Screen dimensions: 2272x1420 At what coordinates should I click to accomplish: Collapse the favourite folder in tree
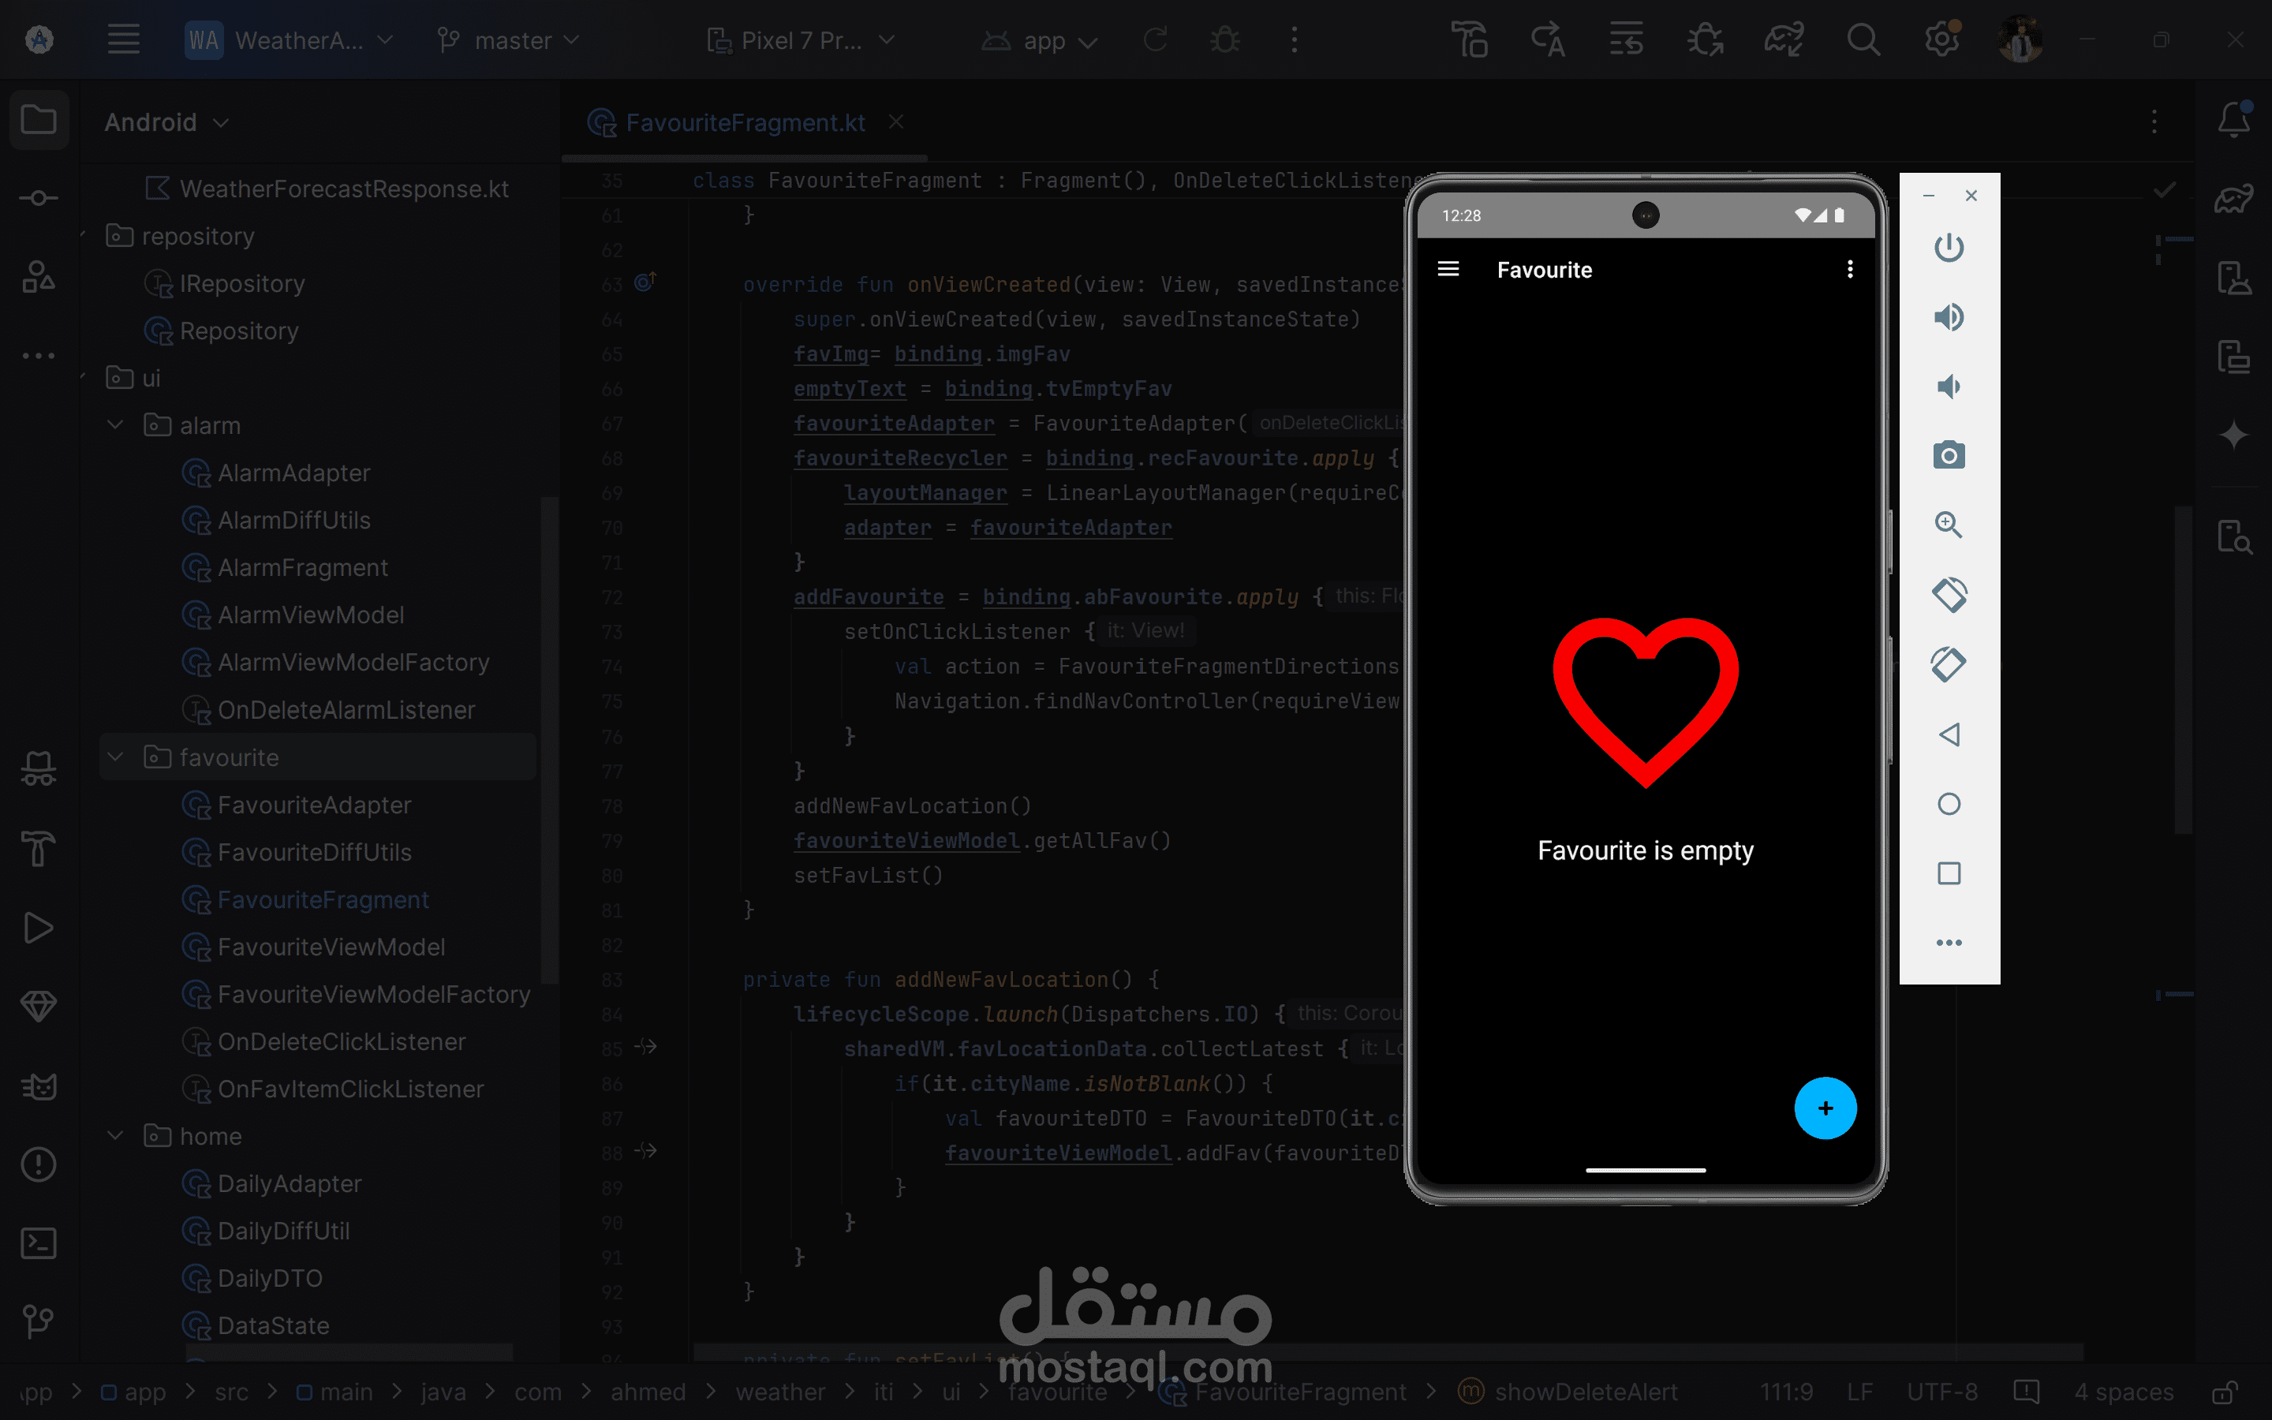tap(115, 757)
